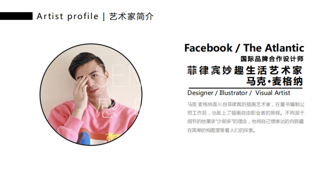Click the word "Designer" in the role line
The width and height of the screenshot is (323, 181).
[200, 93]
